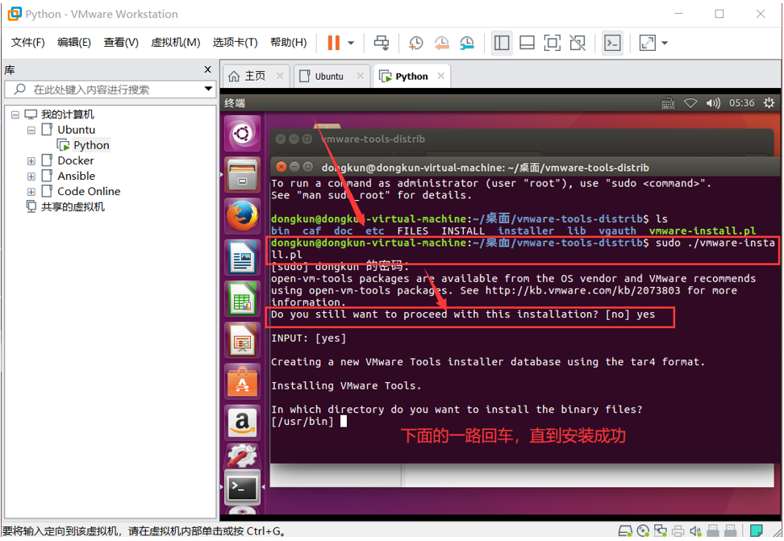Click the keyboard input indicator in Ubuntu panel

click(x=668, y=103)
